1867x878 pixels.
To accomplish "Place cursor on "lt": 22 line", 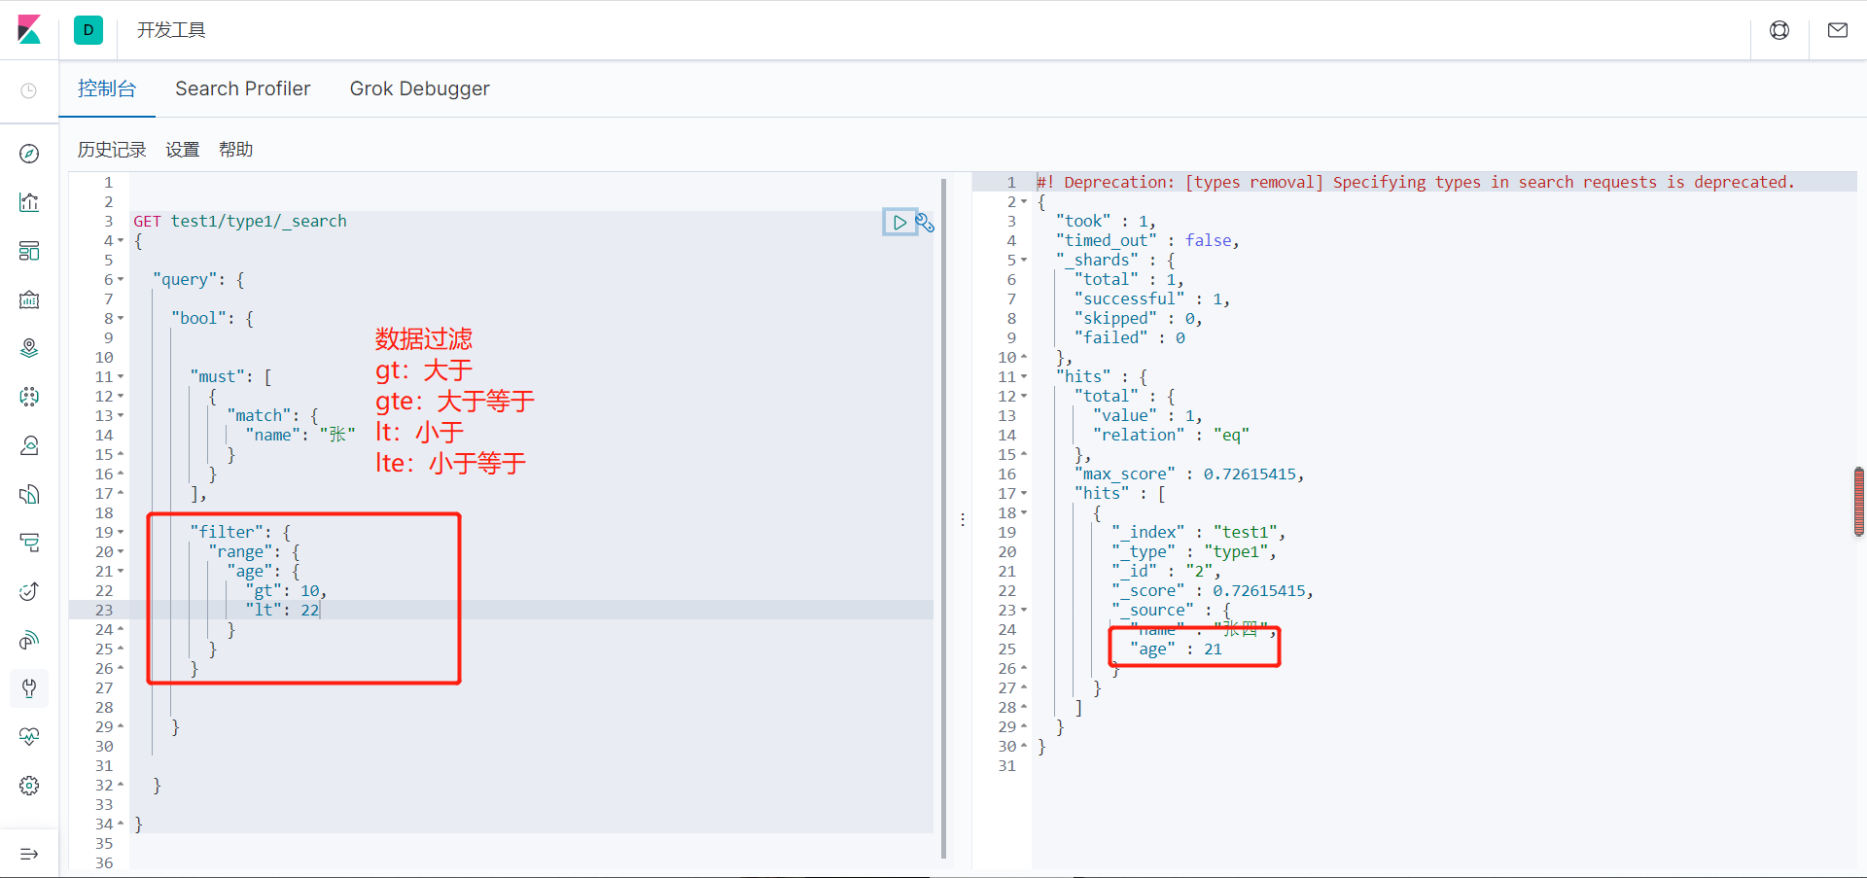I will (282, 611).
